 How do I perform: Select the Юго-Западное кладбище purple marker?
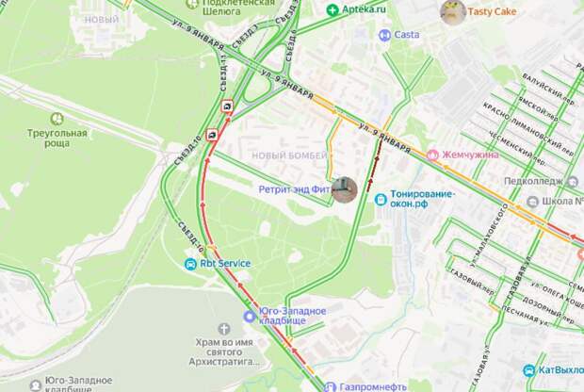250,317
